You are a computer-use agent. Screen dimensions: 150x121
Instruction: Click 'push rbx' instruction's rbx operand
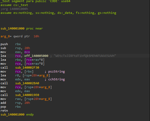pyautogui.click(x=18, y=44)
